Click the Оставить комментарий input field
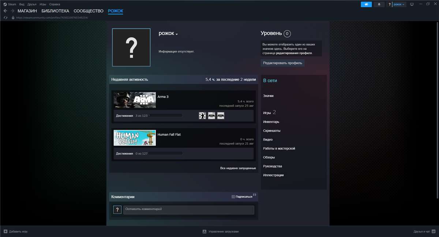The height and width of the screenshot is (237, 439). tap(189, 210)
